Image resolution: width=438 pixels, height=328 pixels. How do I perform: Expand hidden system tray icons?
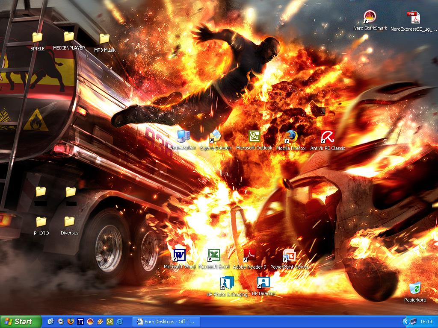click(x=405, y=322)
